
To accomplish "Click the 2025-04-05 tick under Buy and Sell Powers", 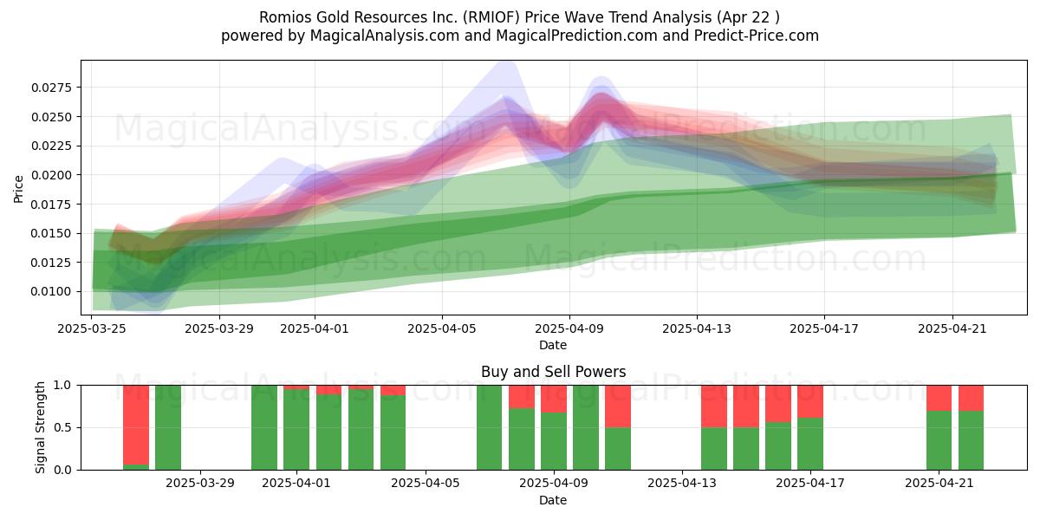I will coord(426,484).
